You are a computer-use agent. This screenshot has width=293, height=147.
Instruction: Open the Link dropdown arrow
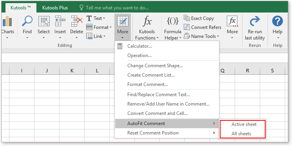(104, 36)
